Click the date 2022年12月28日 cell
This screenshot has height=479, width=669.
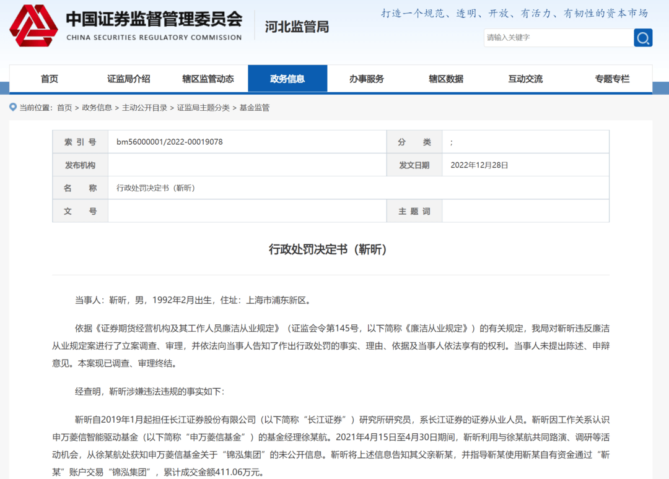click(x=479, y=165)
